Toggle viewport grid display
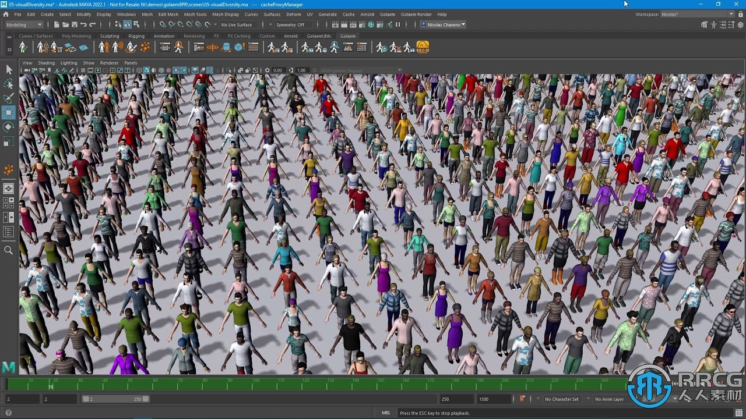The height and width of the screenshot is (419, 746). pyautogui.click(x=83, y=70)
